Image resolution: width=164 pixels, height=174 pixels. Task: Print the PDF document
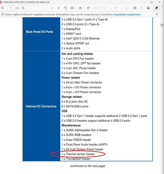(x=135, y=8)
